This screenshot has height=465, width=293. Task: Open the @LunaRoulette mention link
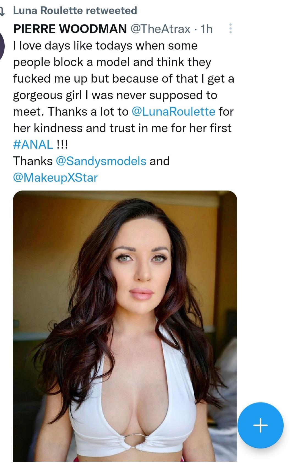pyautogui.click(x=173, y=112)
